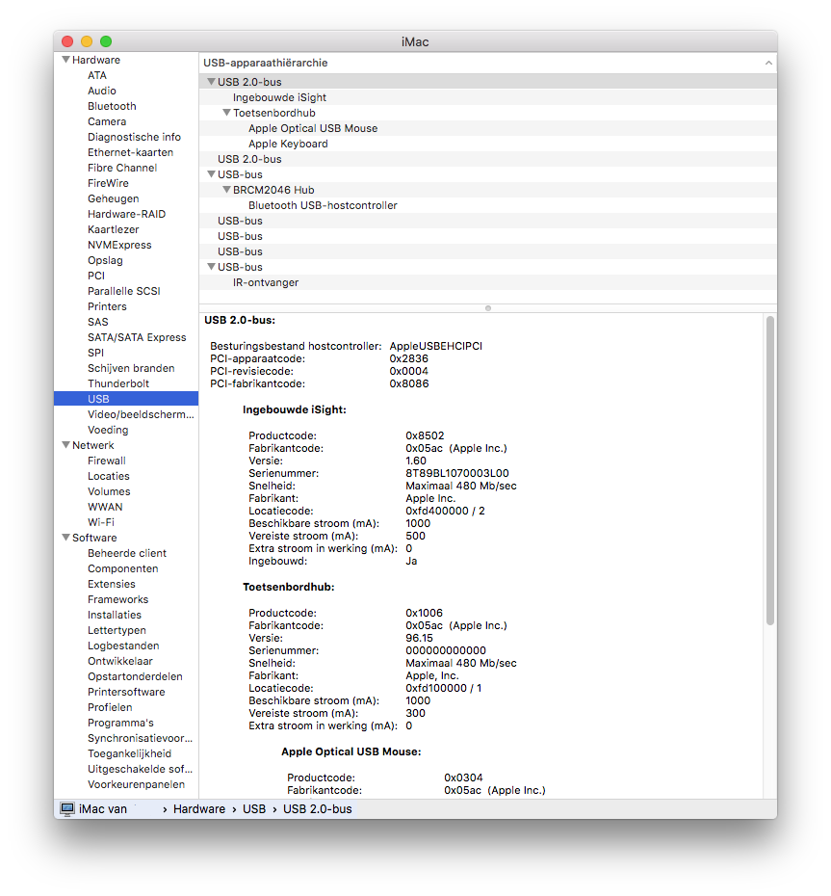Viewport: 831px width, 896px height.
Task: Select NVMExpress in the sidebar
Action: click(x=119, y=245)
